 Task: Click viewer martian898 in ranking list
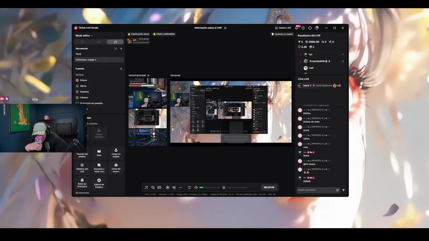322,61
